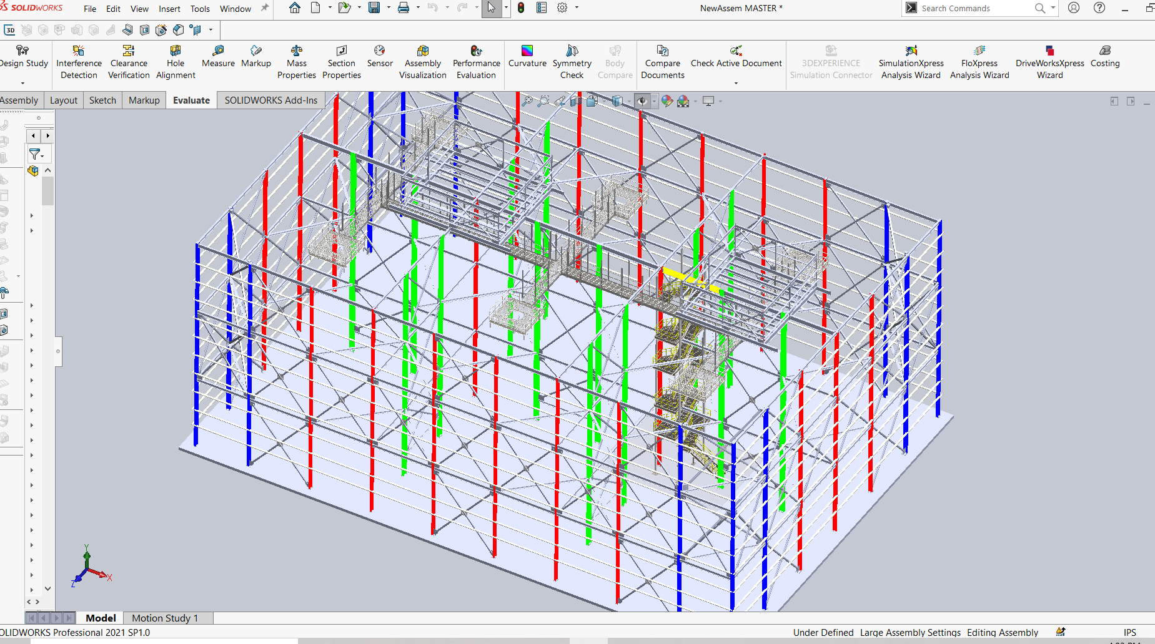This screenshot has width=1155, height=644.
Task: Activate the Measure tool
Action: (x=218, y=56)
